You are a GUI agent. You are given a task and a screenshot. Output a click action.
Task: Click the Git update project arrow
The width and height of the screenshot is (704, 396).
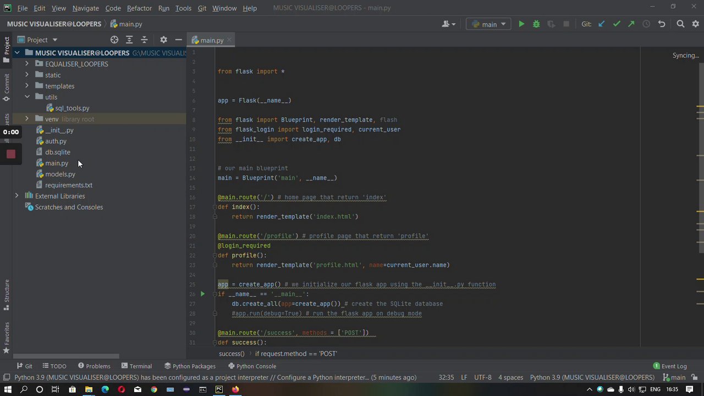click(x=602, y=24)
